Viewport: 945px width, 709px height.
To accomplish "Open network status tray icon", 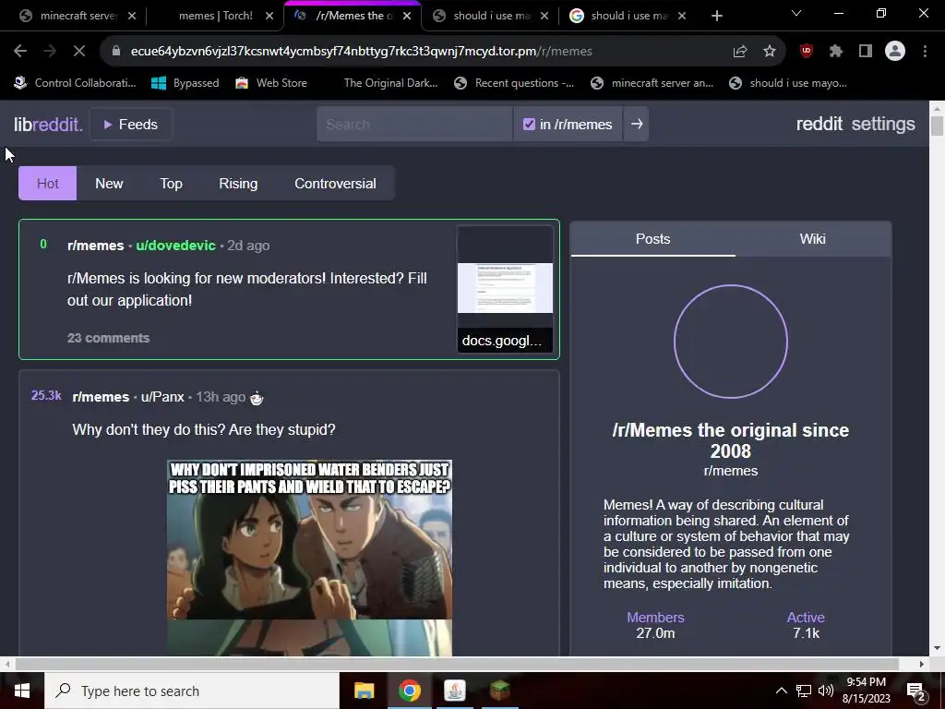I will [x=804, y=691].
